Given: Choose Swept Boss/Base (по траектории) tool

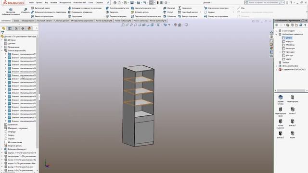Looking at the screenshot, I should pos(49,12).
